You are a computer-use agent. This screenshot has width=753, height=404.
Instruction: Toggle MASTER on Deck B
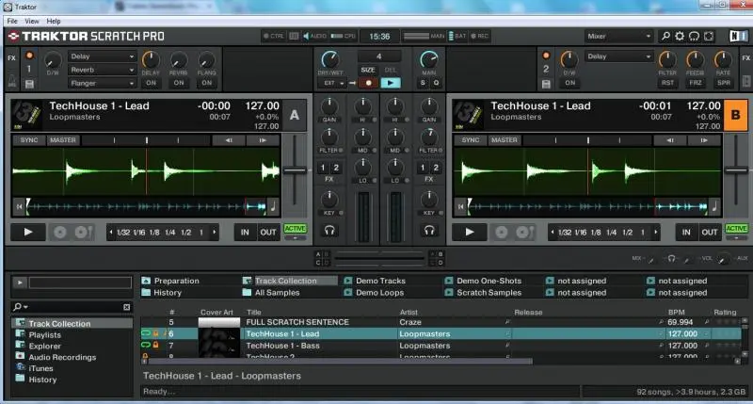coord(505,140)
